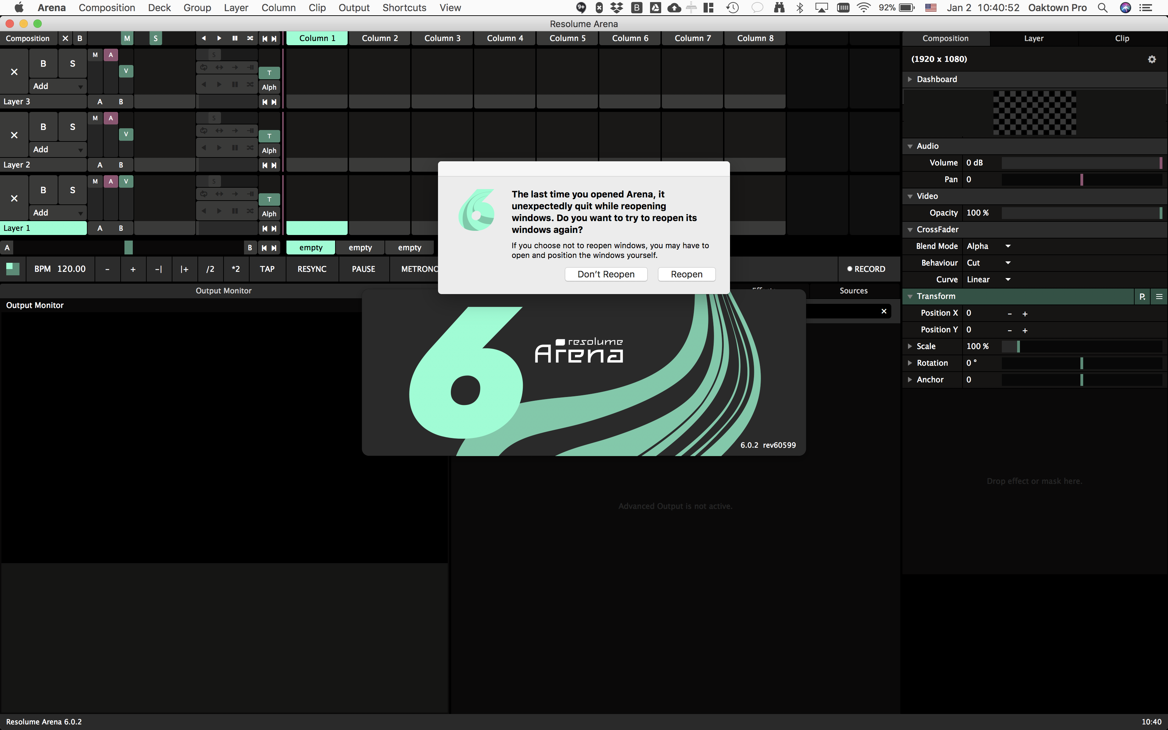
Task: Clear Layer 3 with its X icon
Action: (x=14, y=72)
